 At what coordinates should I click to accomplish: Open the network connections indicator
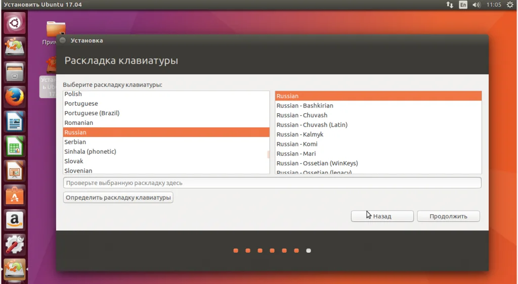(450, 5)
